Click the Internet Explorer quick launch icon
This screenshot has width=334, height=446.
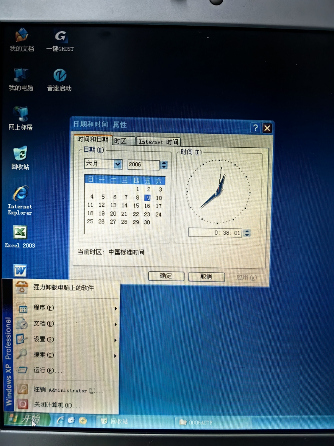[x=59, y=421]
